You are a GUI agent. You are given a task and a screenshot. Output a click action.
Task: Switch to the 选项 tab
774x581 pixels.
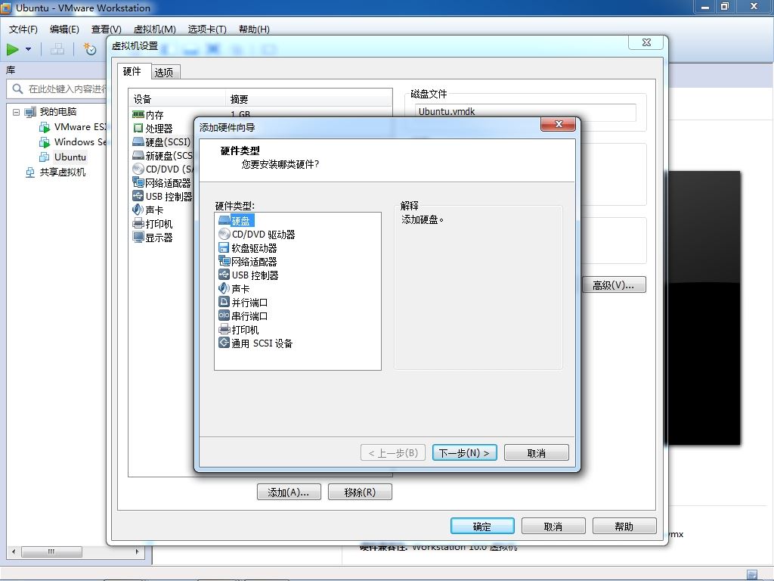tap(164, 72)
